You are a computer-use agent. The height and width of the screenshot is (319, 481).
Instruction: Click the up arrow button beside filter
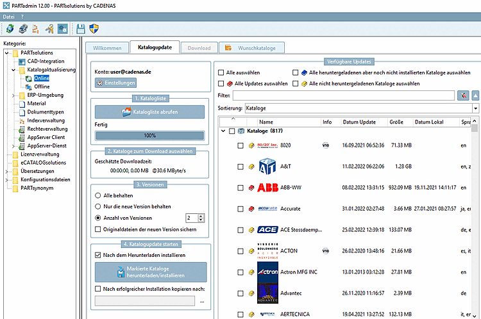coord(475,95)
